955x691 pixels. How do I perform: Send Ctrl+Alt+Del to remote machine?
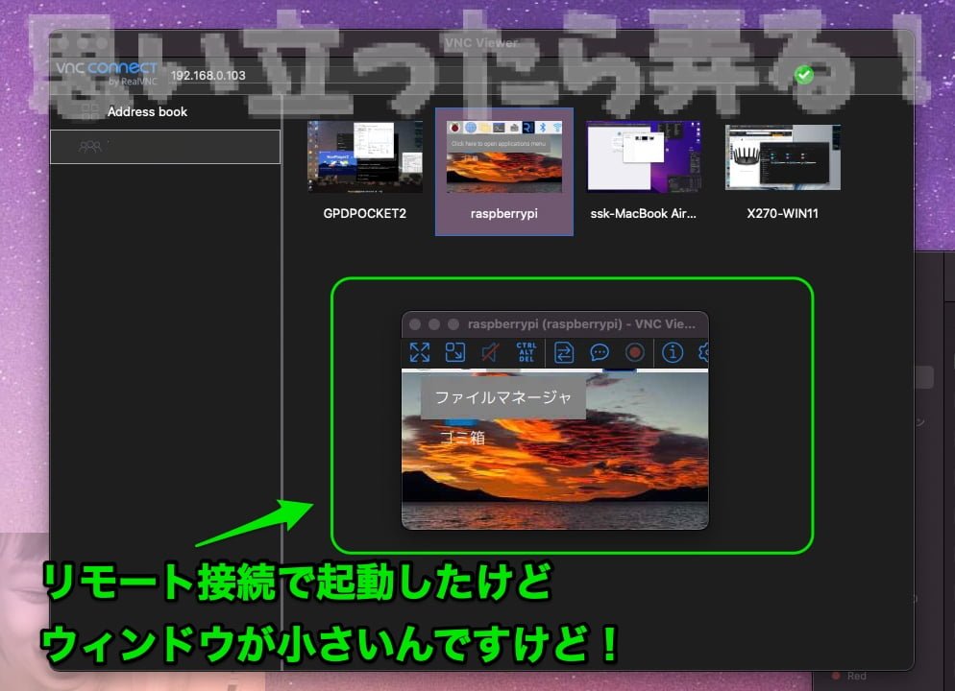pos(526,352)
